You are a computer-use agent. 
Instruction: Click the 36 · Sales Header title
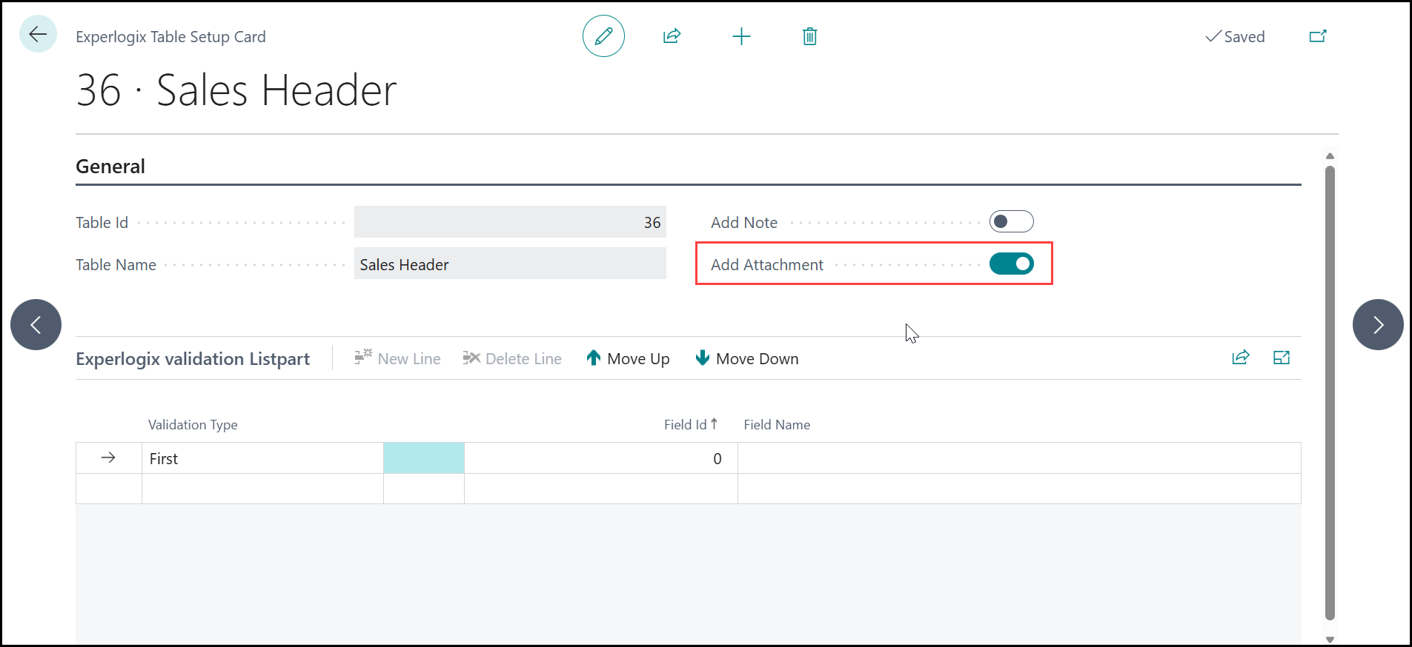(236, 90)
